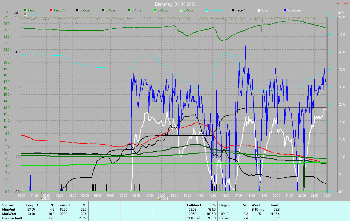Click the MaxWert row label
350x221 pixels.
click(9, 214)
